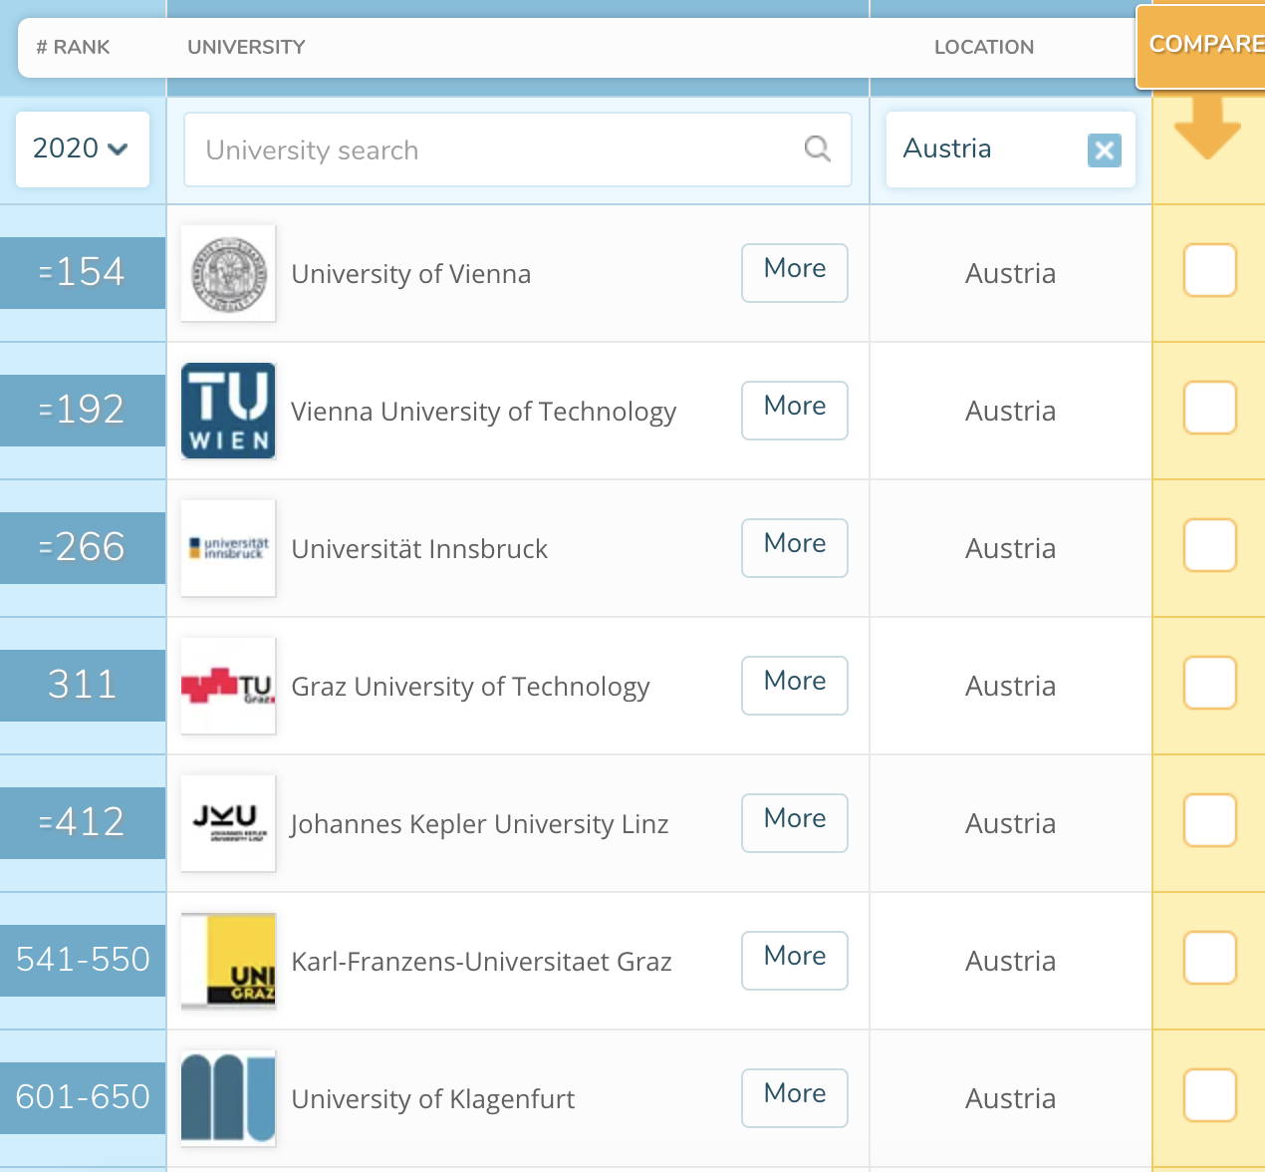Enable compare for Johannes Kepler University Linz

click(1210, 820)
